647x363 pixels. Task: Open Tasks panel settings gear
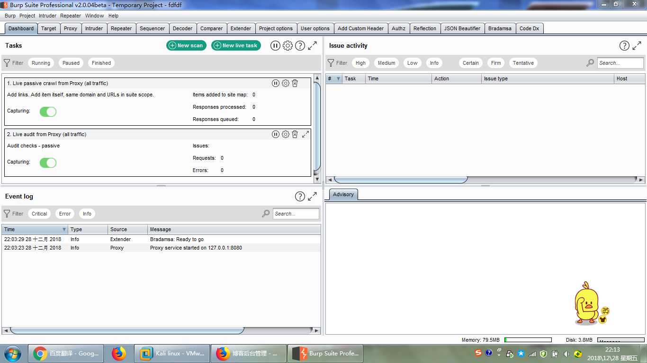pos(288,45)
